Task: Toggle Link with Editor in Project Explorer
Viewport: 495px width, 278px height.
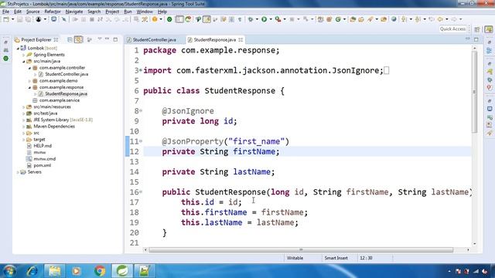Action: [78, 39]
